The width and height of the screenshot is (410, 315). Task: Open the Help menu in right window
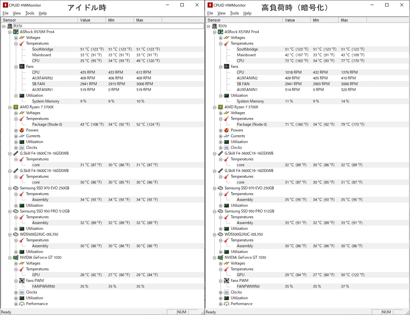[247, 13]
